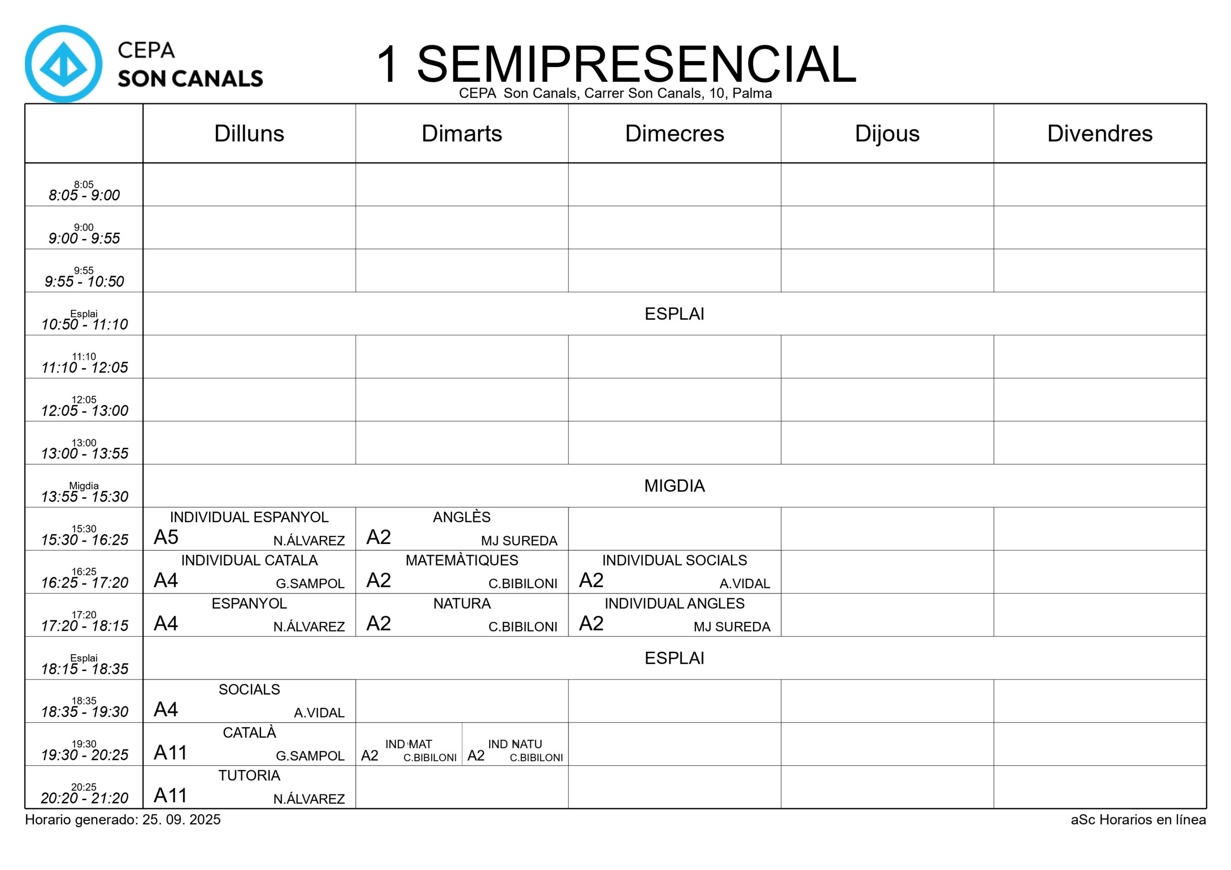
Task: Click the INDIVIDUAL ESPANYOL lesson cell
Action: point(249,529)
